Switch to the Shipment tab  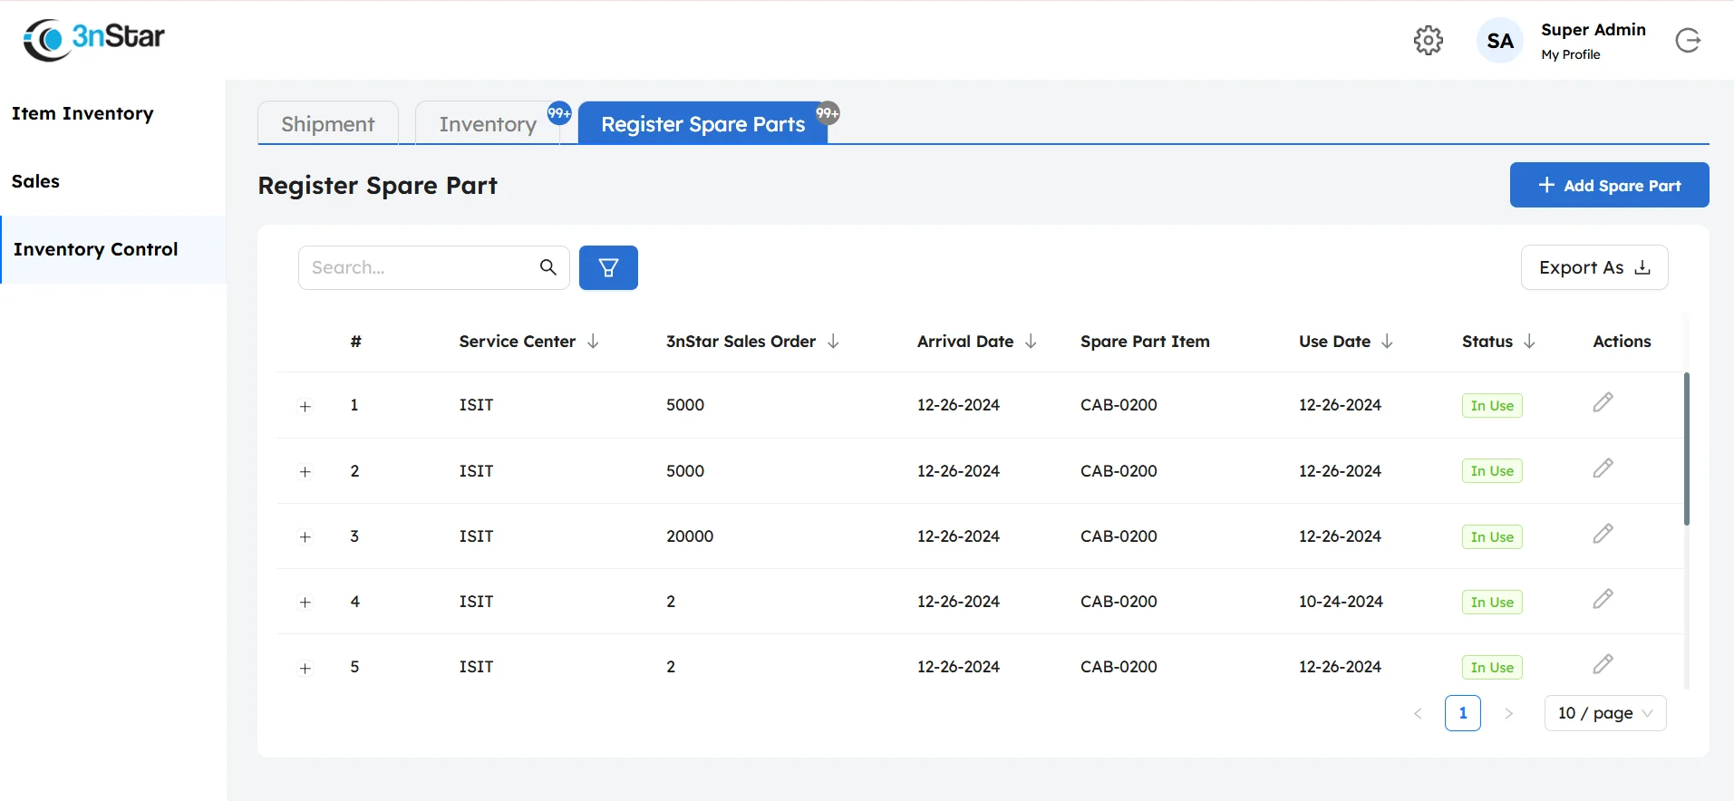[328, 124]
